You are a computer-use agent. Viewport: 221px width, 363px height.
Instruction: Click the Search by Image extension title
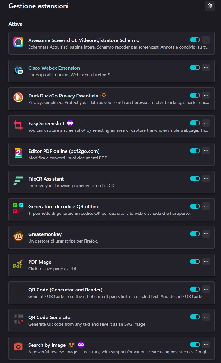click(47, 345)
